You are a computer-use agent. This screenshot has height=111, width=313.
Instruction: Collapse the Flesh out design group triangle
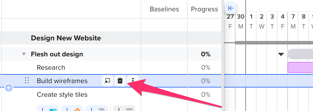(24, 54)
